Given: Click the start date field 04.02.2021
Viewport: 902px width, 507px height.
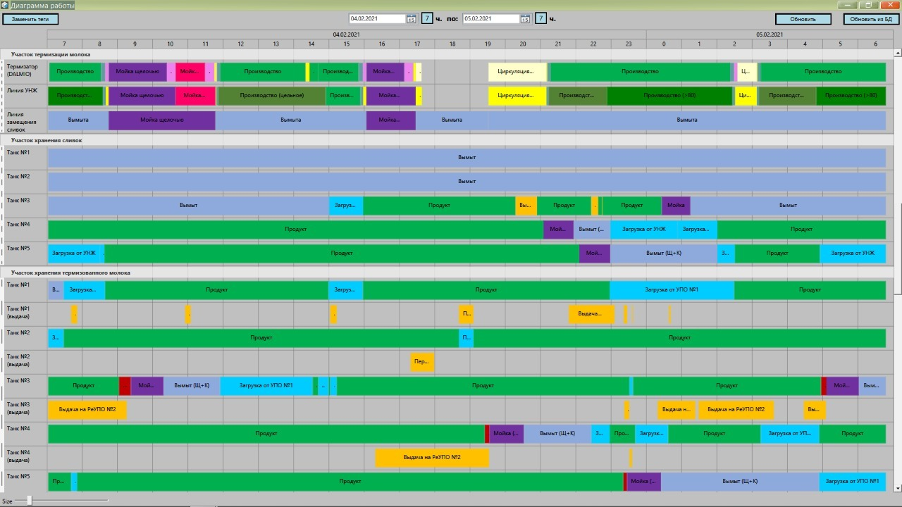Looking at the screenshot, I should click(377, 19).
